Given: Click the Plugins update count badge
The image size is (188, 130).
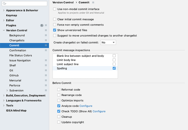Looking at the screenshot, I should (42, 25).
